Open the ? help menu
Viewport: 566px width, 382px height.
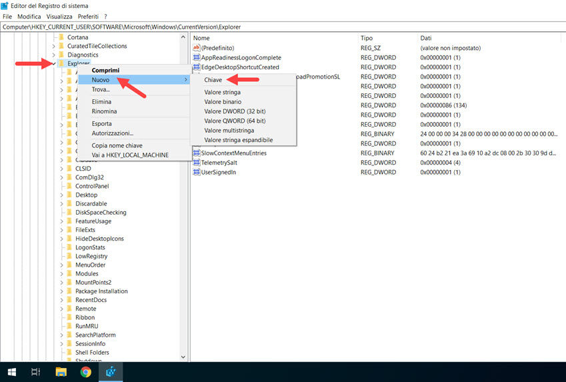[105, 16]
